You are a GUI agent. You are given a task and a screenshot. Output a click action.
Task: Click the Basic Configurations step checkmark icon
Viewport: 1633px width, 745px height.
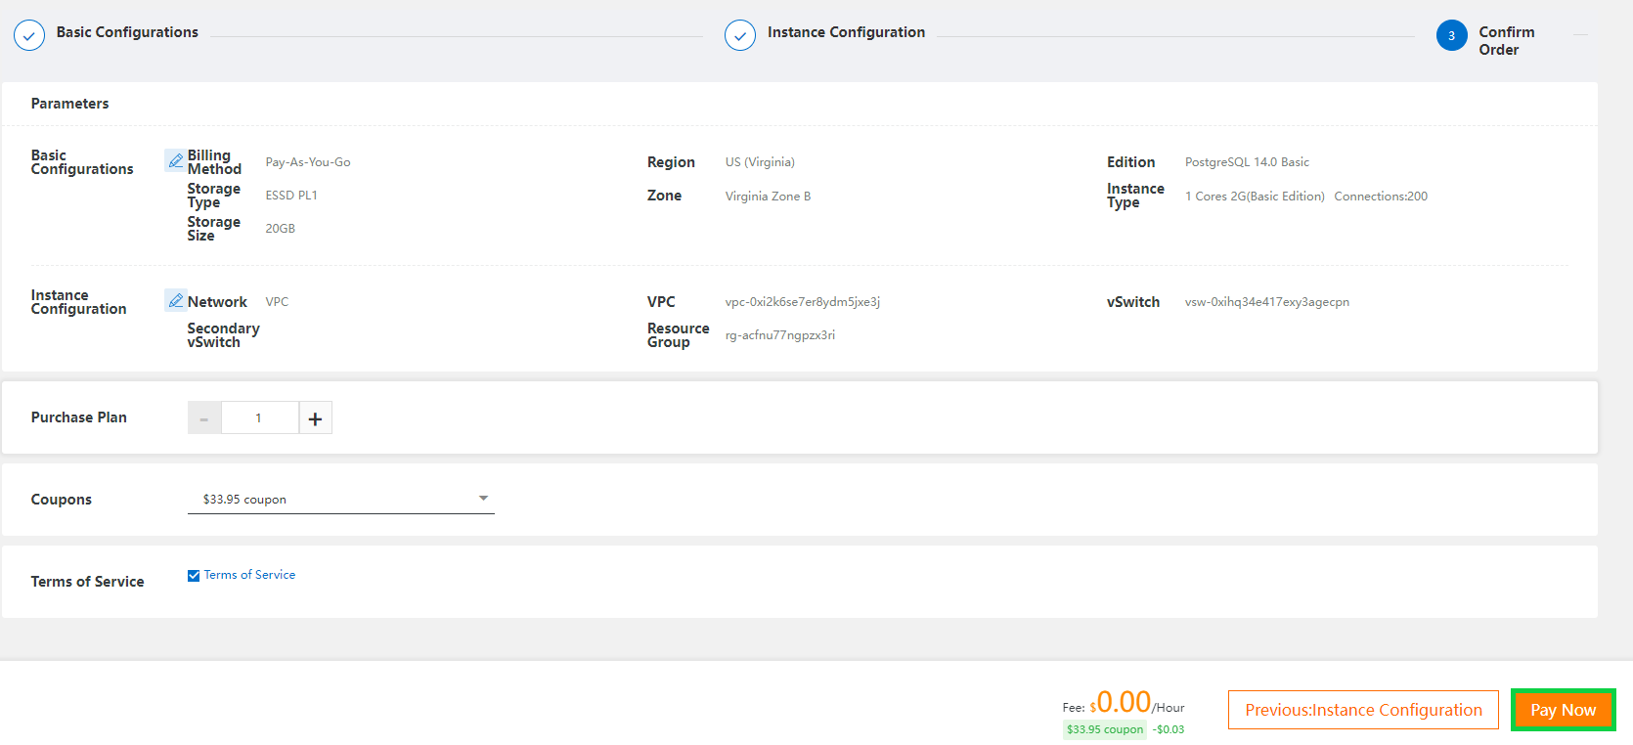coord(29,35)
